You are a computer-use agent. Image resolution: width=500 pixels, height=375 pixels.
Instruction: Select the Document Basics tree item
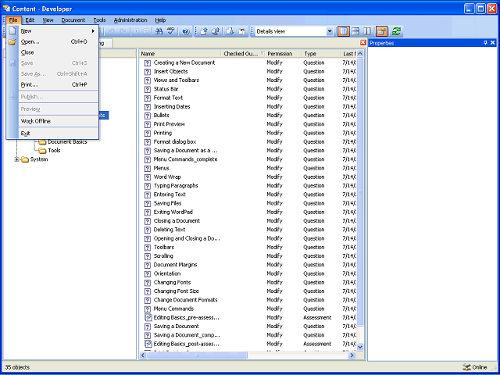(x=67, y=142)
